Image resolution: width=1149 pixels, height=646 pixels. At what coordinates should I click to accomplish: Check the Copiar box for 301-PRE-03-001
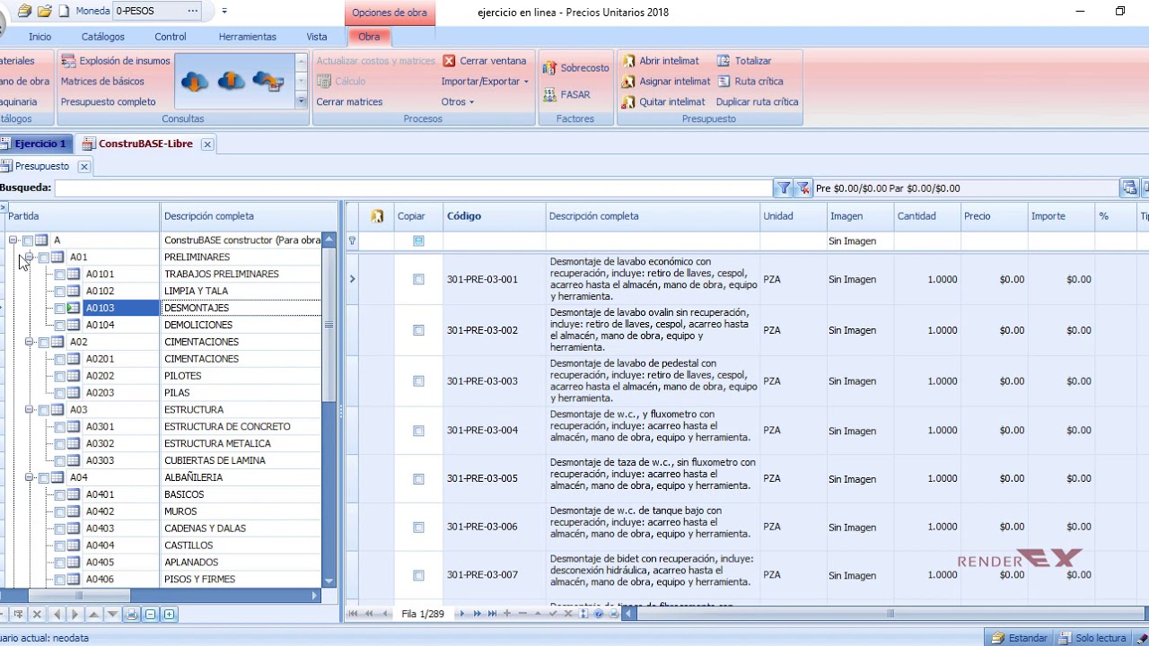(x=418, y=280)
